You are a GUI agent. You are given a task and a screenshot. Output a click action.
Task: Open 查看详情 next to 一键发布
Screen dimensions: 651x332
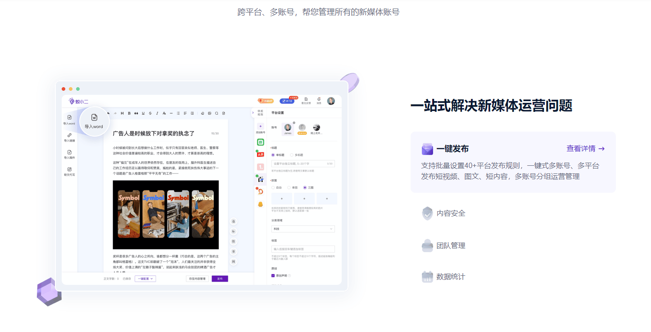pyautogui.click(x=585, y=148)
